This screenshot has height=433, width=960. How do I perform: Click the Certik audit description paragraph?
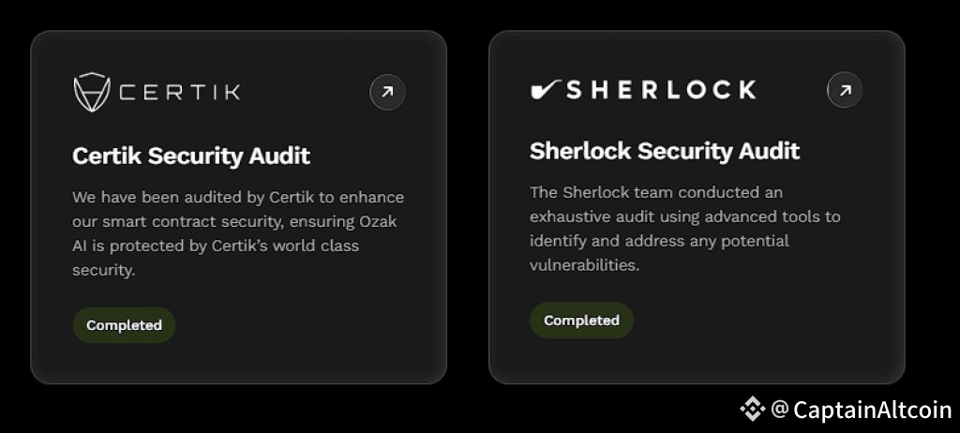238,233
